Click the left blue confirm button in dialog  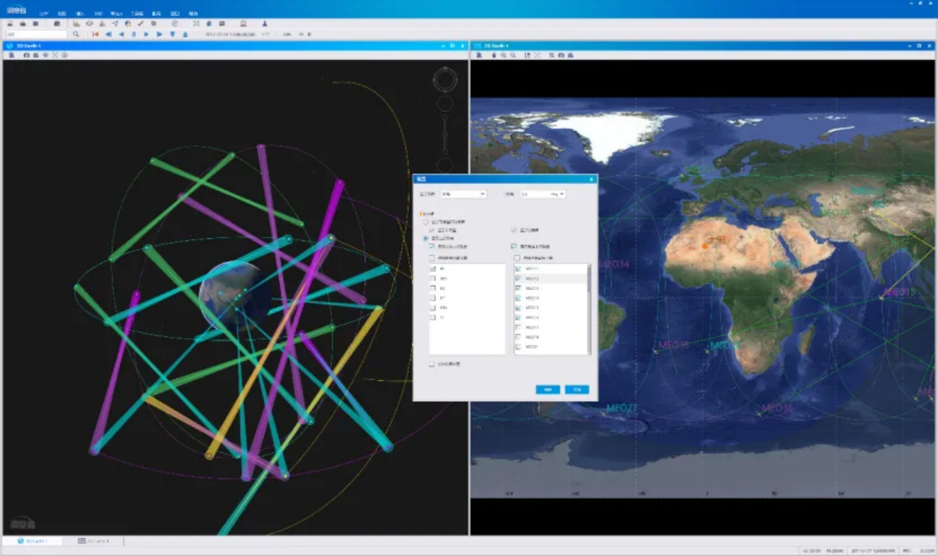tap(548, 389)
